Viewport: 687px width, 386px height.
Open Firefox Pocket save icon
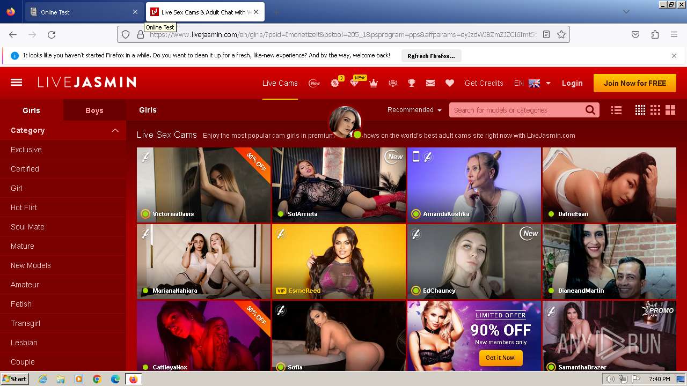pyautogui.click(x=635, y=34)
